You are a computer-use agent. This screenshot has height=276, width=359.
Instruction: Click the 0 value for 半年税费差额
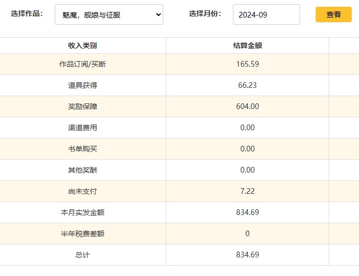[247, 234]
